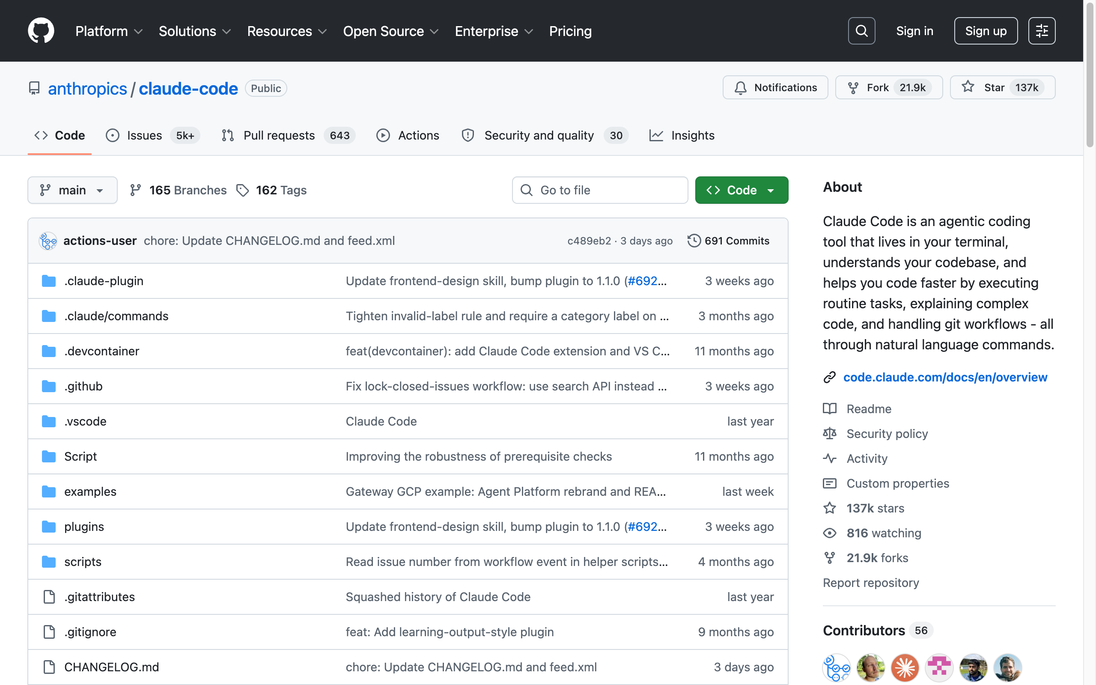Click the bell Notifications button
Image resolution: width=1096 pixels, height=685 pixels.
(775, 87)
